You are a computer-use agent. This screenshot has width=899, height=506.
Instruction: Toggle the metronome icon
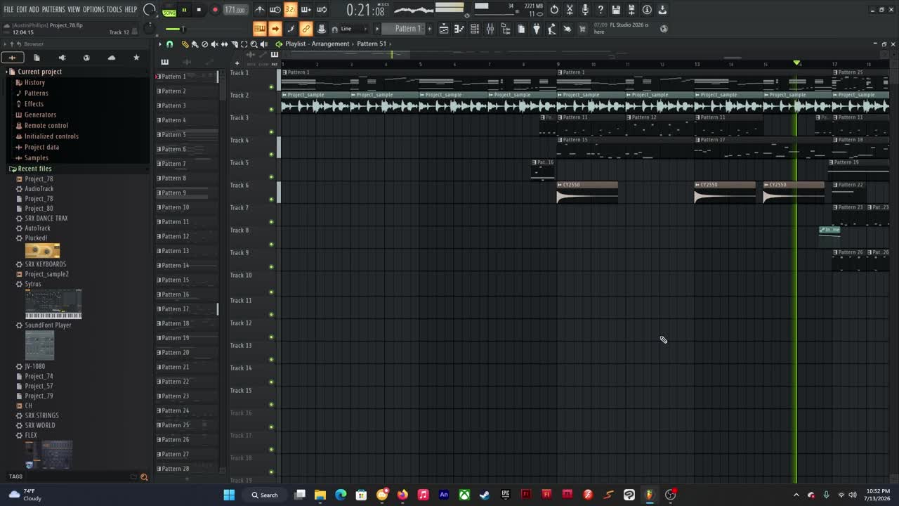[260, 10]
